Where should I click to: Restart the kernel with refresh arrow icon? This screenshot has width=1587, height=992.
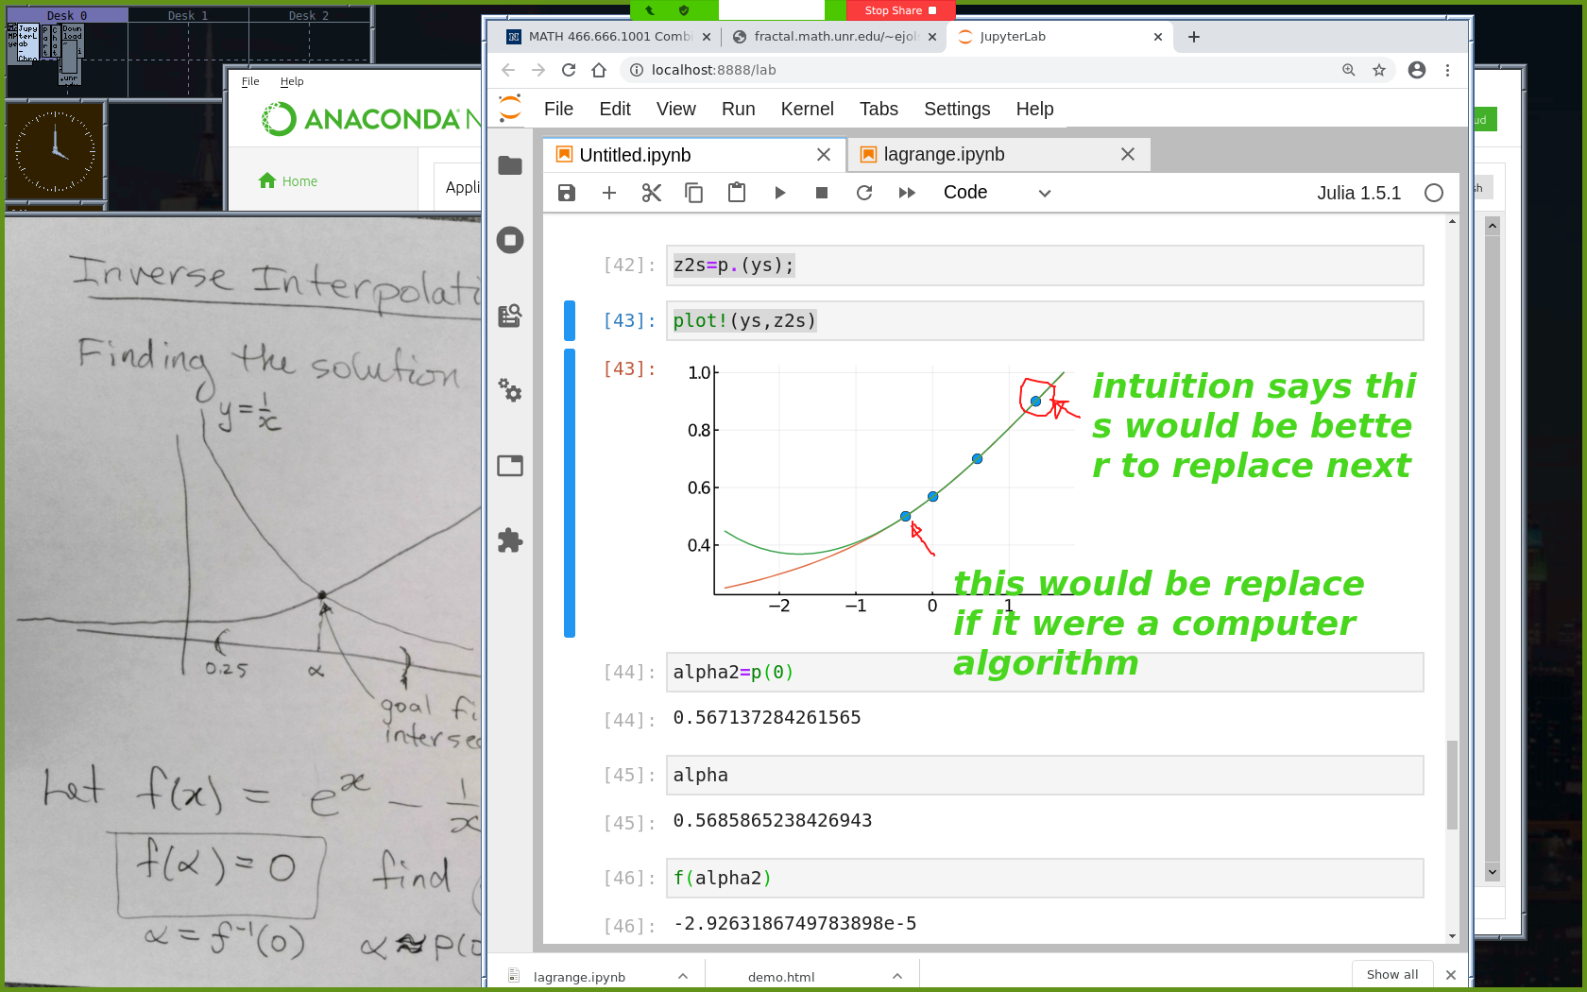pos(864,193)
